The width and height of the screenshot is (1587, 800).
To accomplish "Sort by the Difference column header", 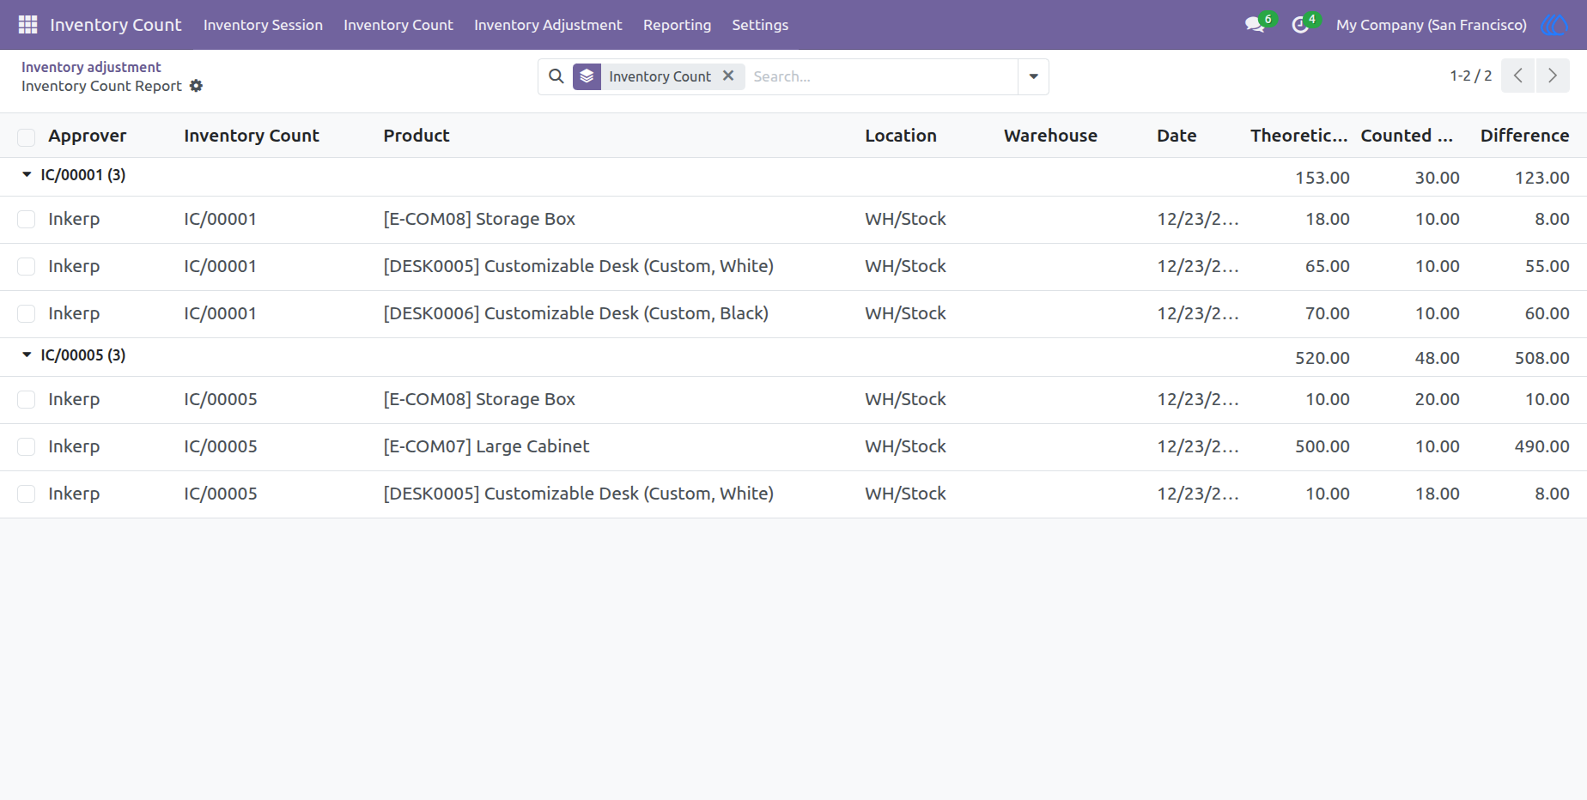I will click(x=1524, y=136).
